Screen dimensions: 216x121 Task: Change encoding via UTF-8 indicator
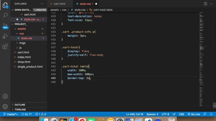165,114
